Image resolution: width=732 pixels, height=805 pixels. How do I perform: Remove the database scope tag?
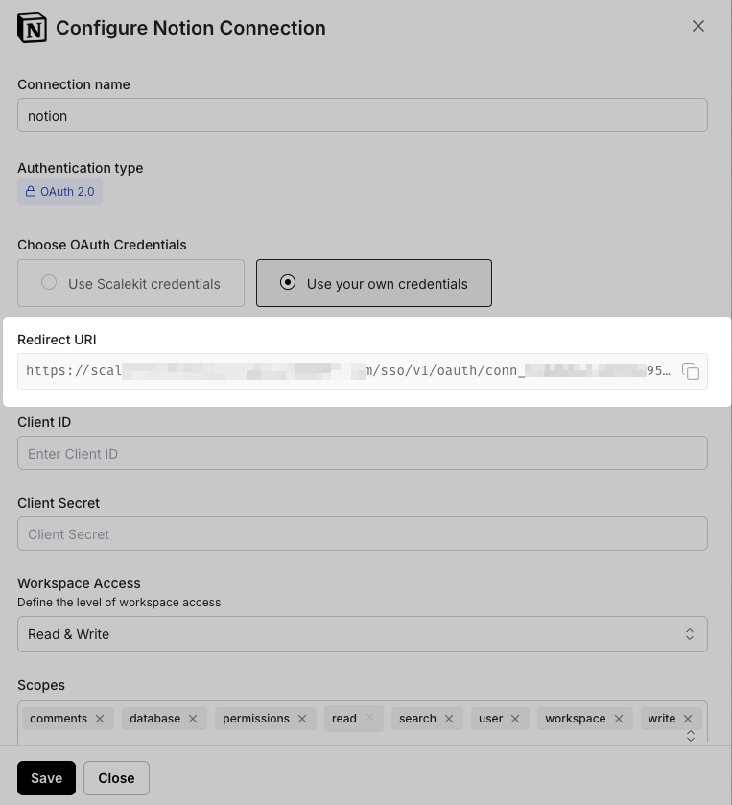(x=193, y=719)
